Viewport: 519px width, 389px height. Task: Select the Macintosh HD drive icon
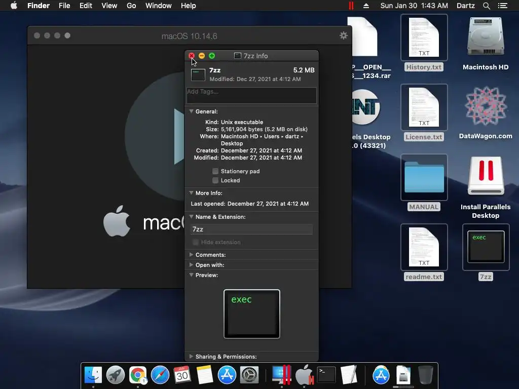[486, 43]
